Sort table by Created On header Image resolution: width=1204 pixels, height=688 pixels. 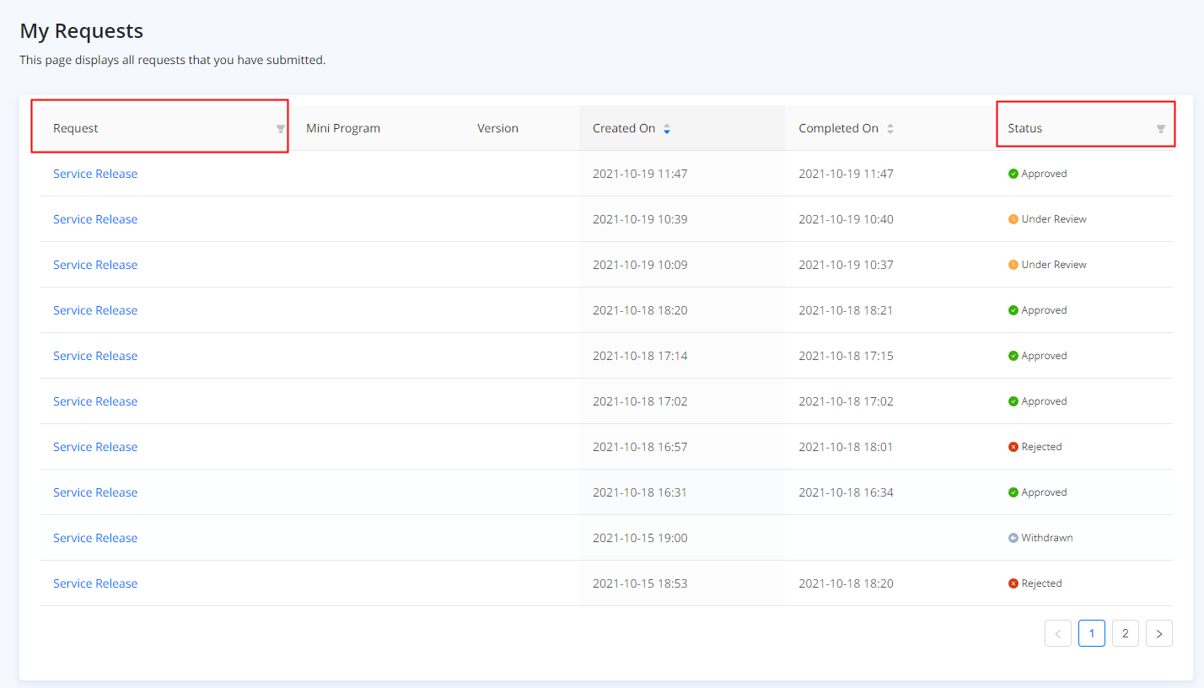(623, 129)
